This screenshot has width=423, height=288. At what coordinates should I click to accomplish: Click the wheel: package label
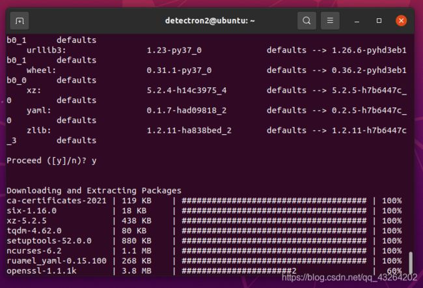(x=41, y=70)
